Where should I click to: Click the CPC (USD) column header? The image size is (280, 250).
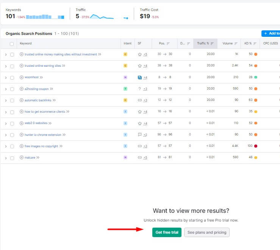(x=271, y=43)
